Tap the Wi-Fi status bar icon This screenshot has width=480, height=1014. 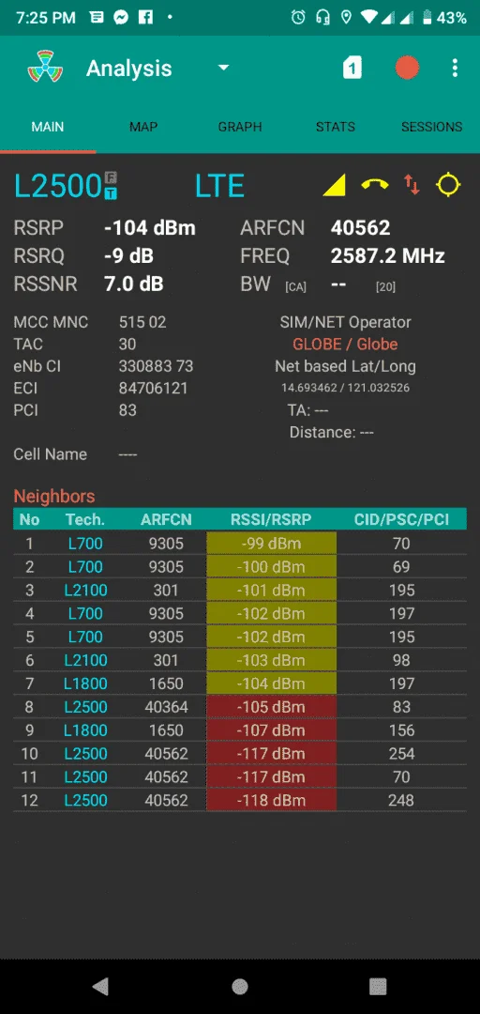point(369,18)
